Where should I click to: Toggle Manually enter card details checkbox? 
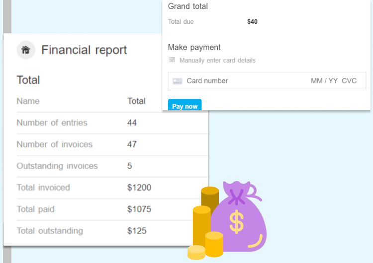172,60
